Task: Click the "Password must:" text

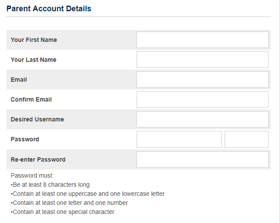Action: [x=32, y=176]
